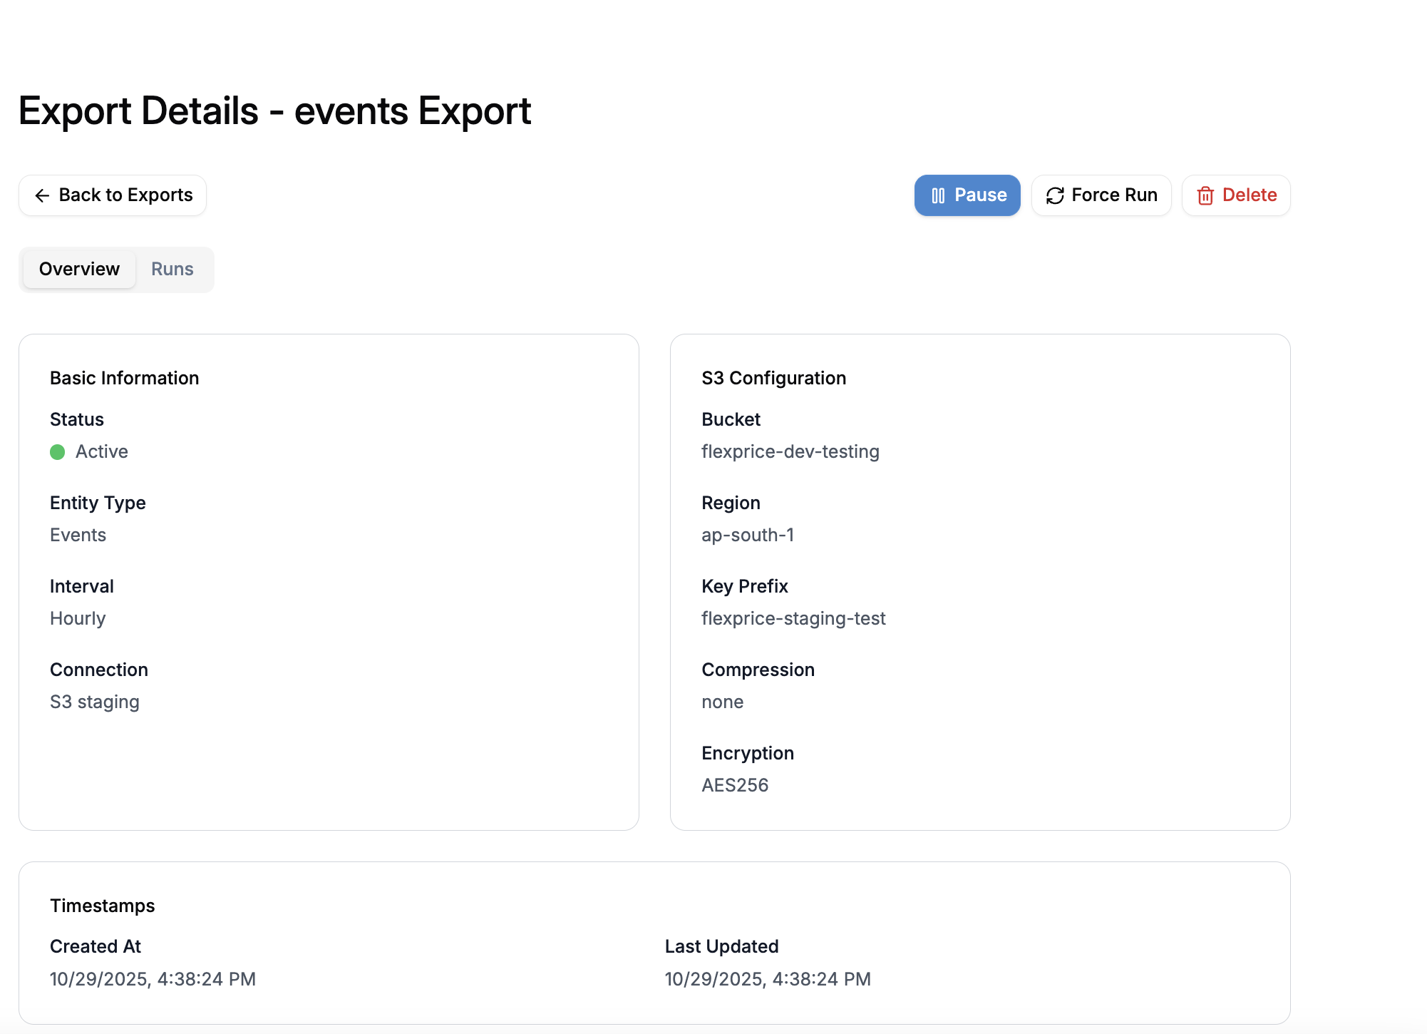
Task: Select the bucket name flexprice-dev-testing
Action: (790, 451)
